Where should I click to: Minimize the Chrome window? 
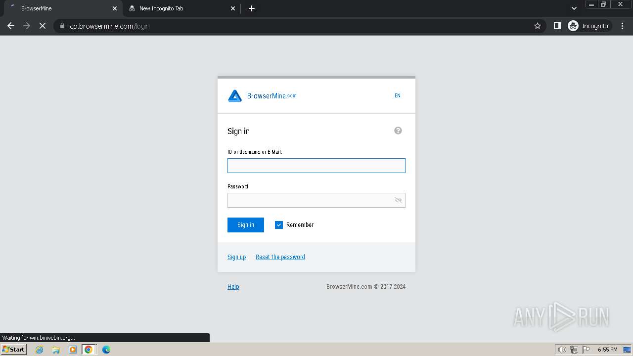[591, 4]
